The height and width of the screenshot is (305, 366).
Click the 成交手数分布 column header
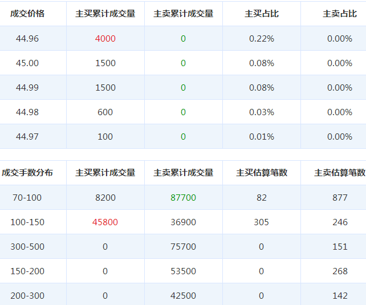point(27,173)
